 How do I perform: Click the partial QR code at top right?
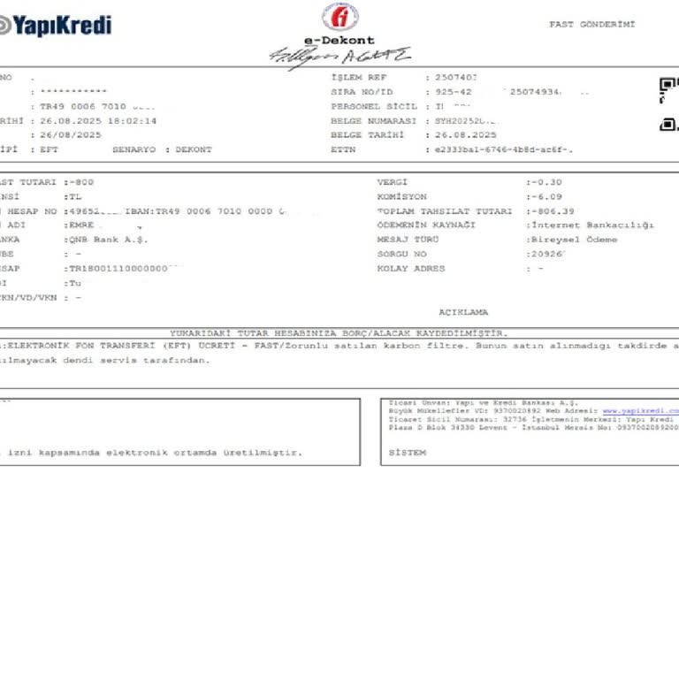coord(669,104)
